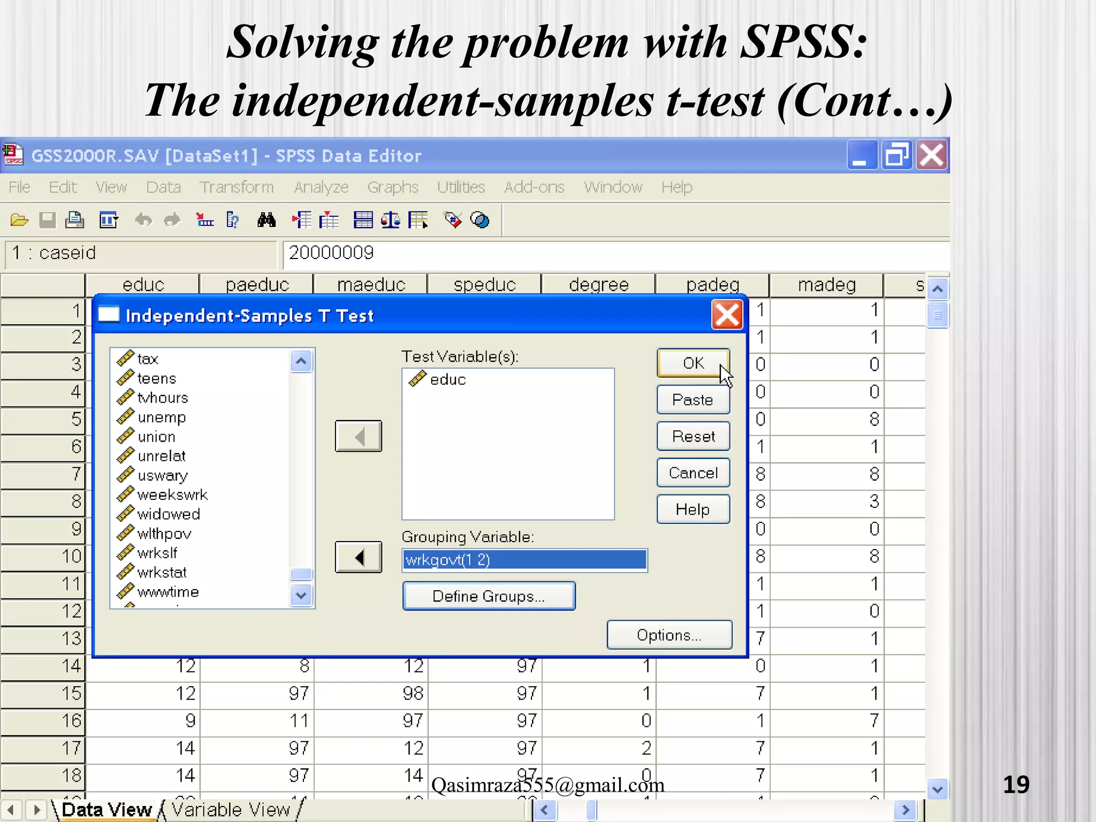
Task: Click the SPSS application icon in title bar
Action: pyautogui.click(x=13, y=155)
